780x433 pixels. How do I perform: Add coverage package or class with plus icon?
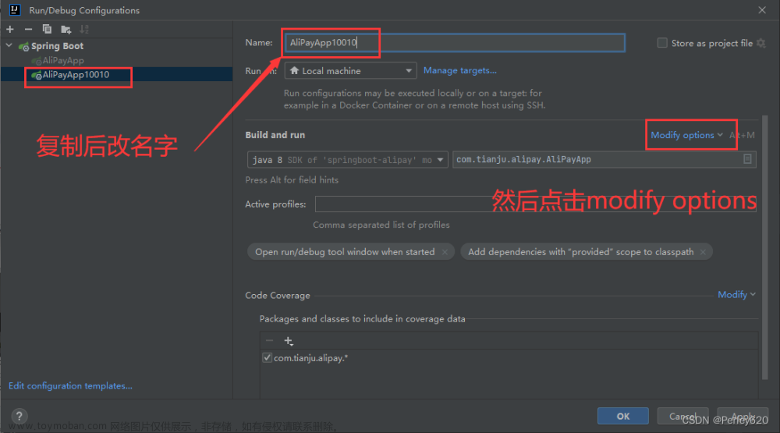(x=289, y=341)
